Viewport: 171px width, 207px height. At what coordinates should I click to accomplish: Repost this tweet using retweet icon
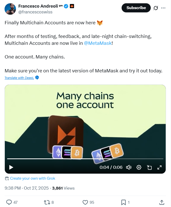tap(47, 202)
